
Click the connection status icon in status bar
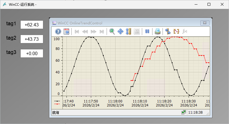coord(183,112)
